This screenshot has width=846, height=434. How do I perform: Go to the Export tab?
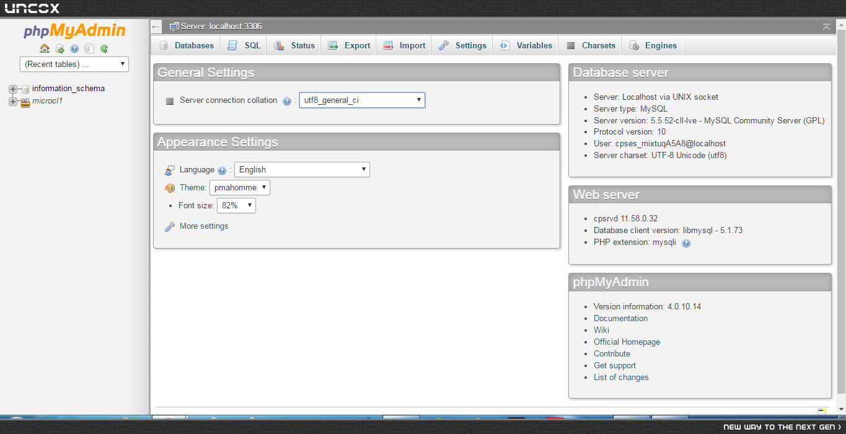click(x=348, y=45)
